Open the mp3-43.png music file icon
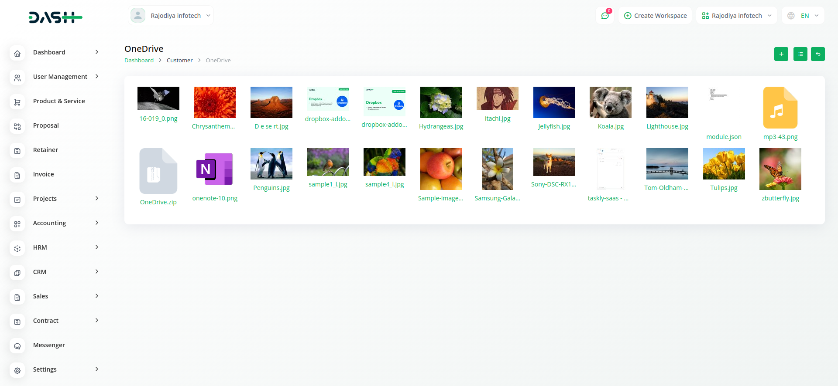838x386 pixels. (780, 108)
